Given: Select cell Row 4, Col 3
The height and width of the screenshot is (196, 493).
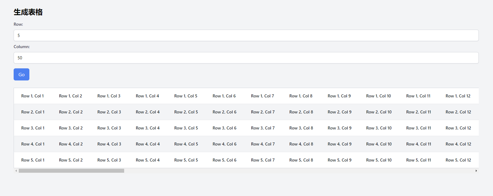Looking at the screenshot, I should [x=109, y=144].
